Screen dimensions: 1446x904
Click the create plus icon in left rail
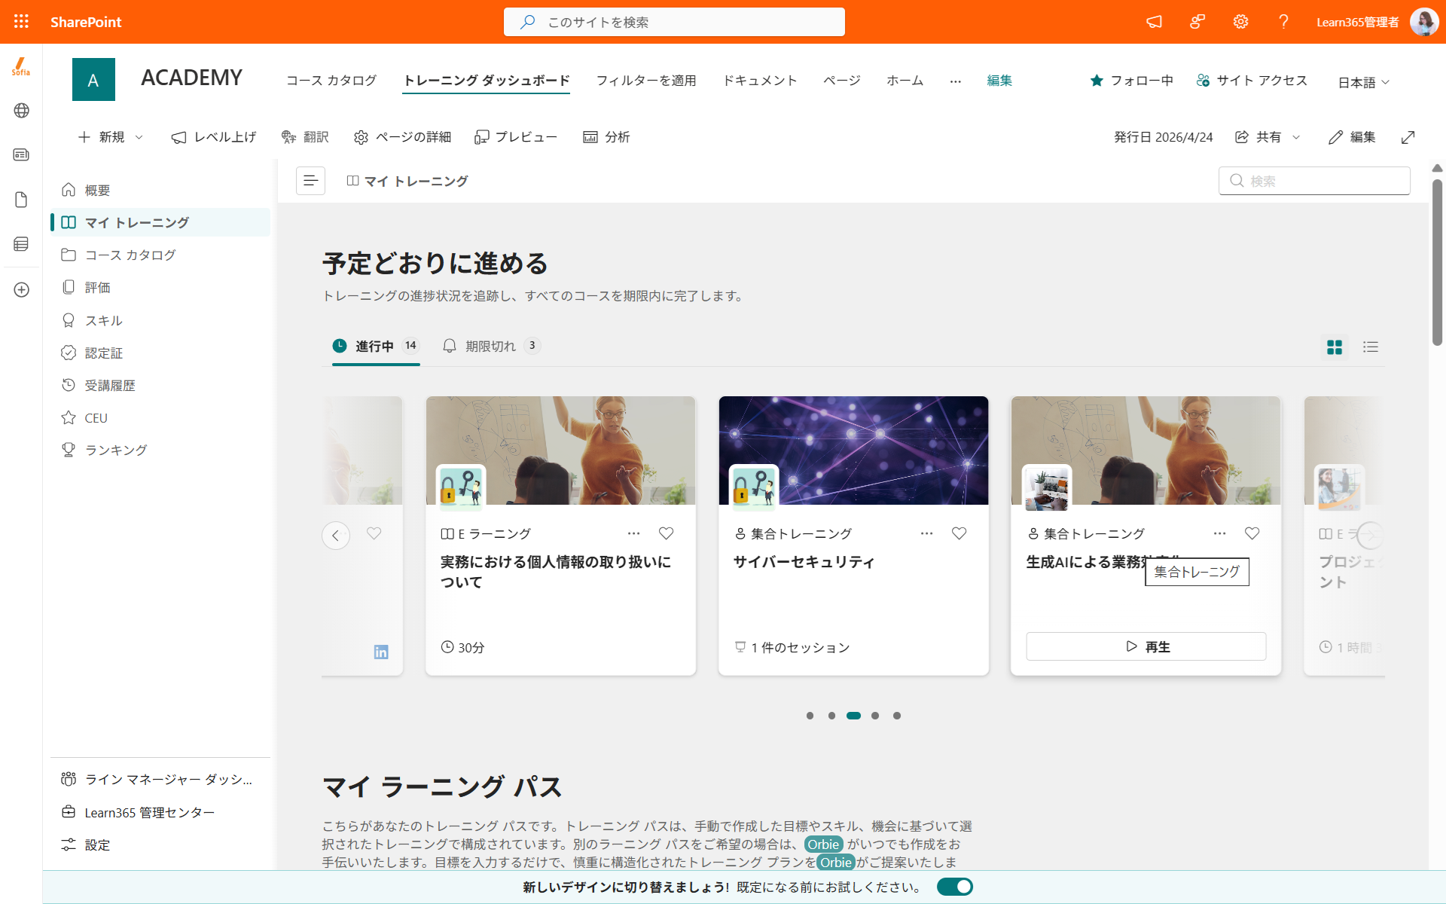click(x=21, y=290)
